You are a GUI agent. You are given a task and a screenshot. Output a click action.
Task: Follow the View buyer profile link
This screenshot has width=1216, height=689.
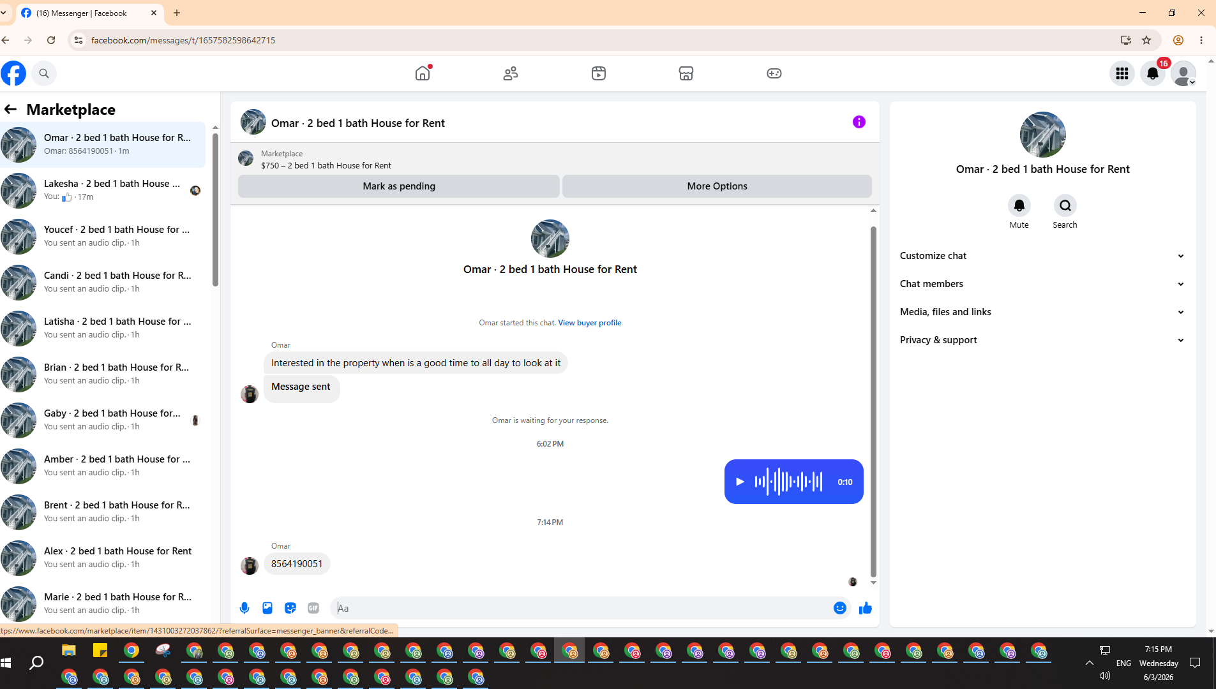[589, 323]
